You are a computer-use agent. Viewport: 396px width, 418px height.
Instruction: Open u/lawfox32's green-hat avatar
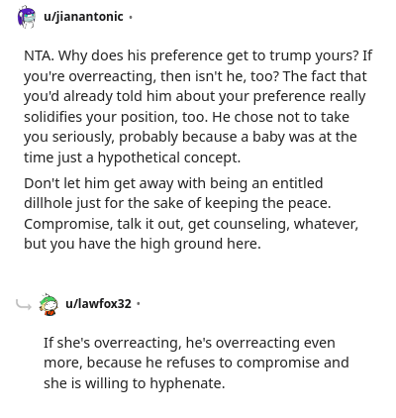[49, 304]
